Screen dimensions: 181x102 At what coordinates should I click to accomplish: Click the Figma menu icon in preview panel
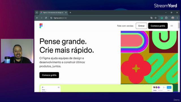point(43,87)
